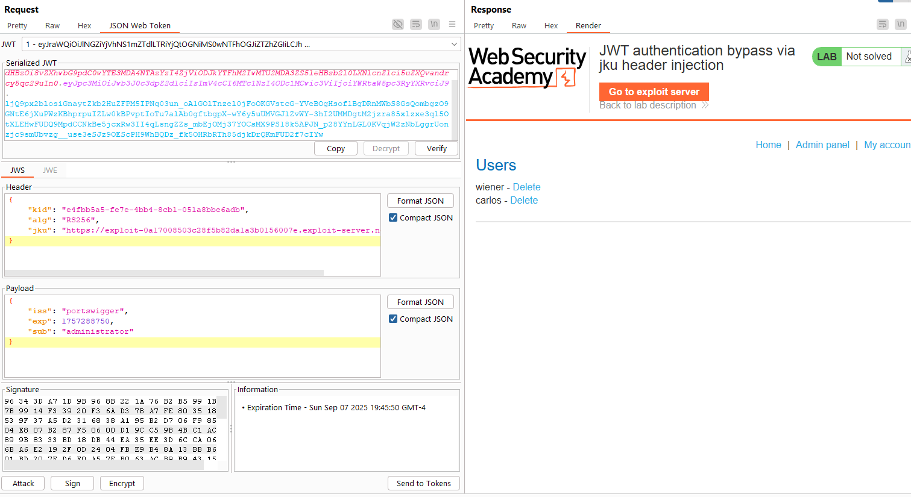The height and width of the screenshot is (497, 911).
Task: Delete the carlos user via the Delete link
Action: [523, 201]
